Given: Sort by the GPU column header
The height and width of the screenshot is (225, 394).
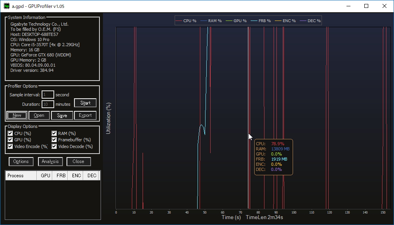Looking at the screenshot, I should pos(44,176).
